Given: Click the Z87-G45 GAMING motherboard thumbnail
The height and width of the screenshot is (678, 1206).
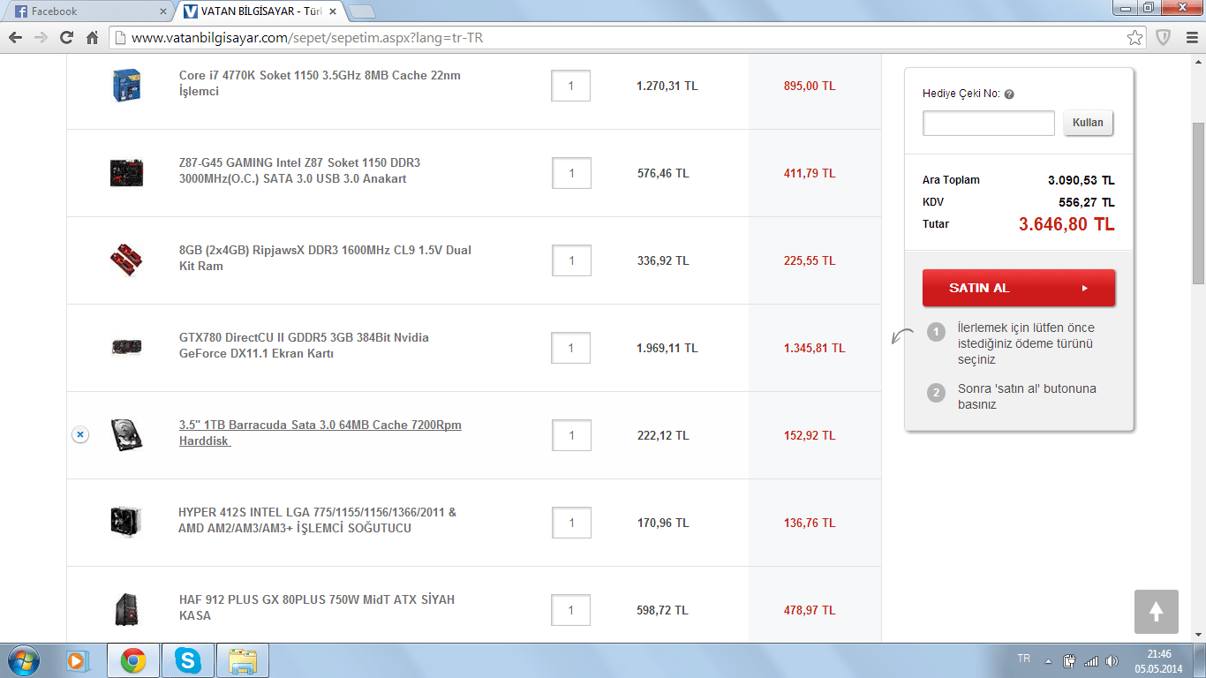Looking at the screenshot, I should pos(127,173).
